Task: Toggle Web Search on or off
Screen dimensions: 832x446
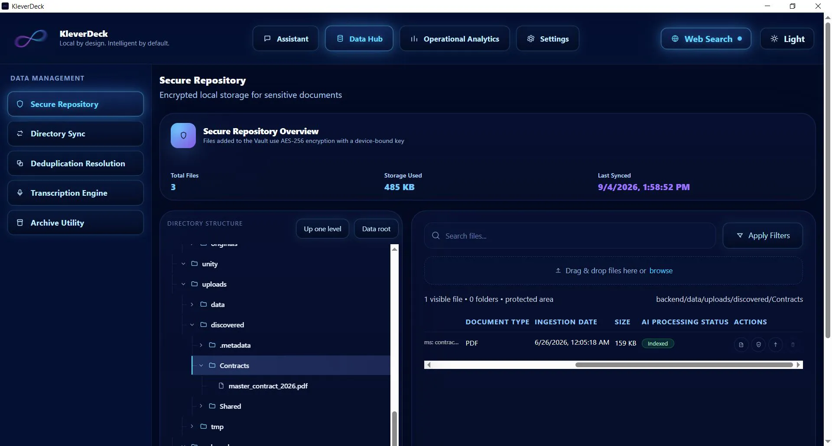Action: (706, 39)
